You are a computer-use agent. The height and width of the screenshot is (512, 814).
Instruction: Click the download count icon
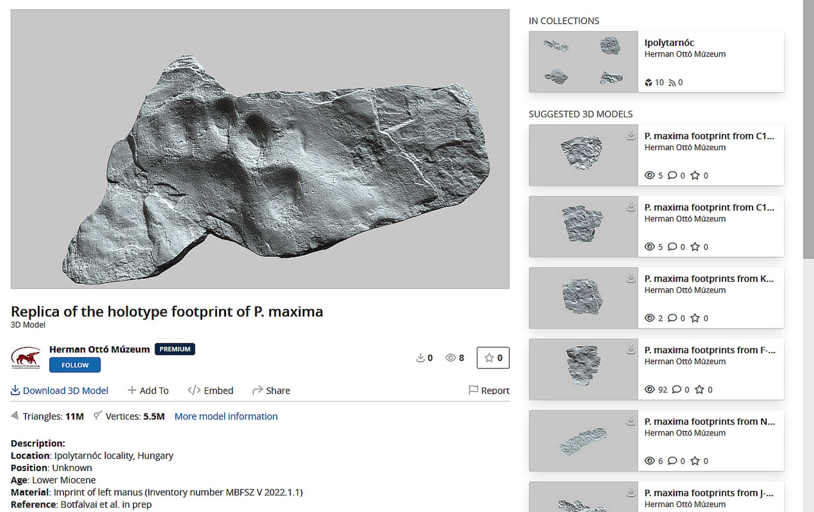[420, 358]
